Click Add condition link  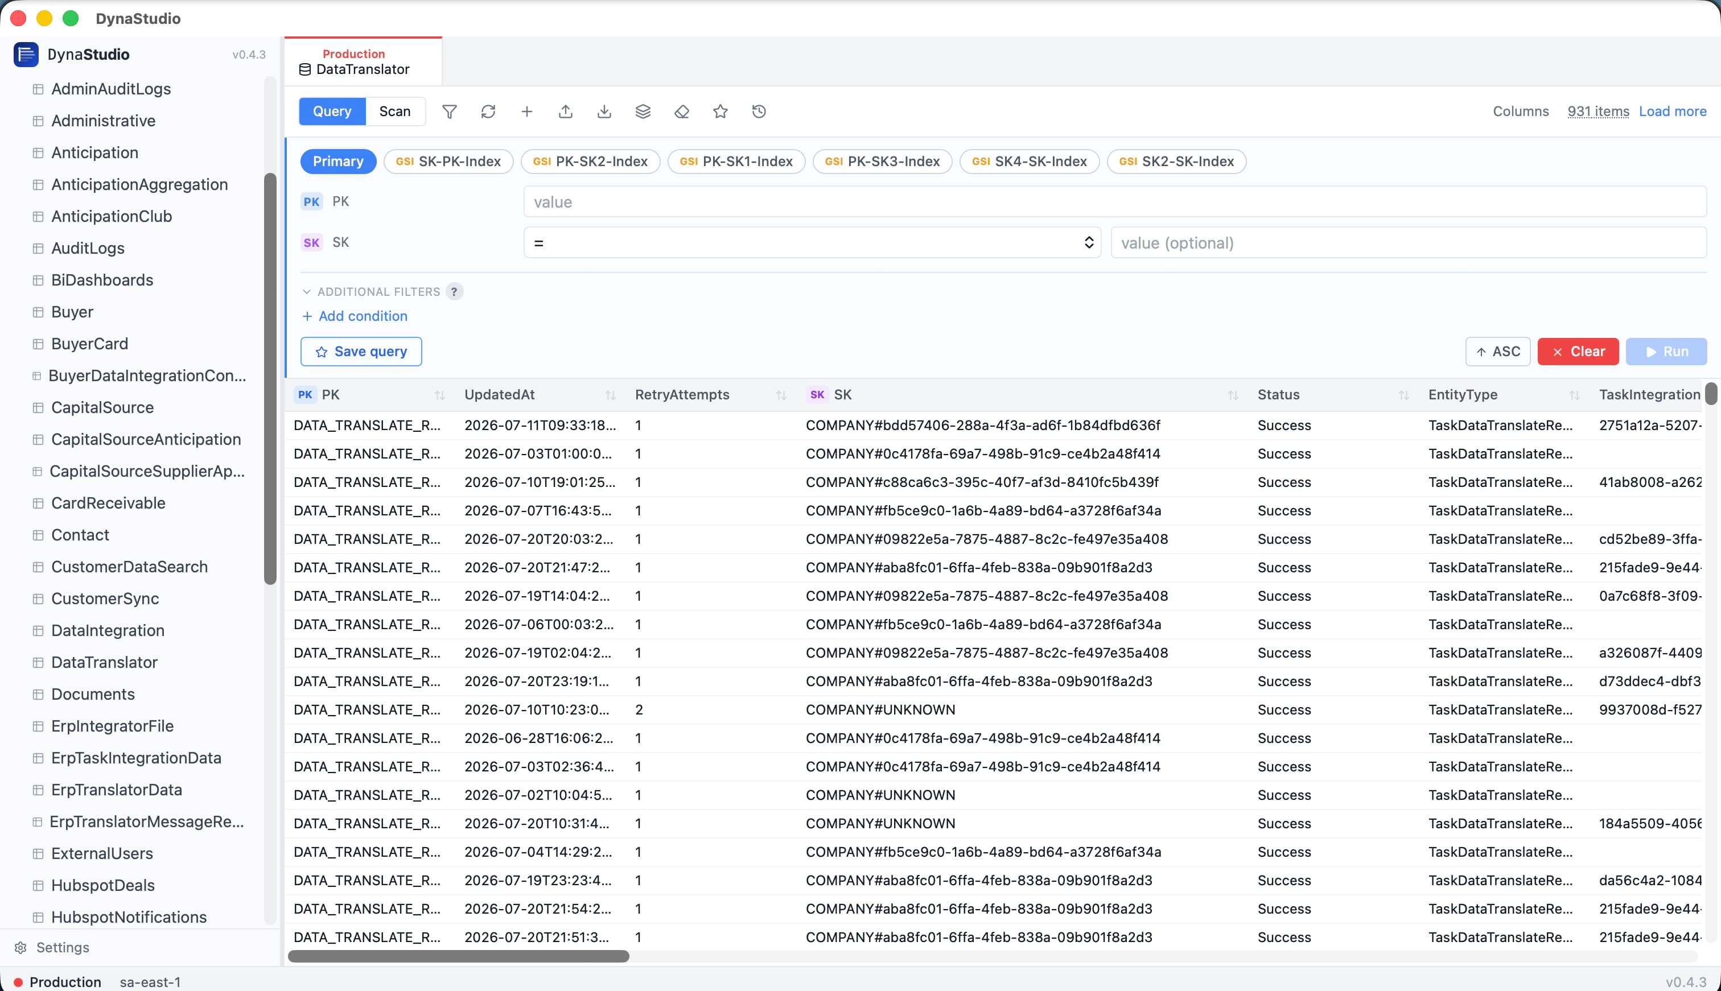(x=355, y=316)
